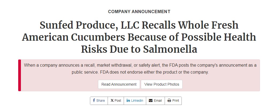Click the red bar of the notice box
276x110 pixels.
coord(20,75)
